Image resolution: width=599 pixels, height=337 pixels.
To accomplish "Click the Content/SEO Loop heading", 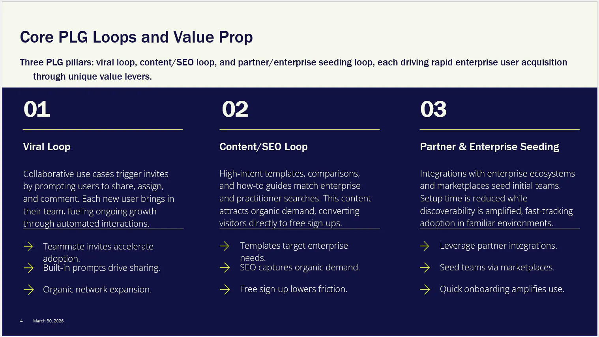I will click(263, 147).
